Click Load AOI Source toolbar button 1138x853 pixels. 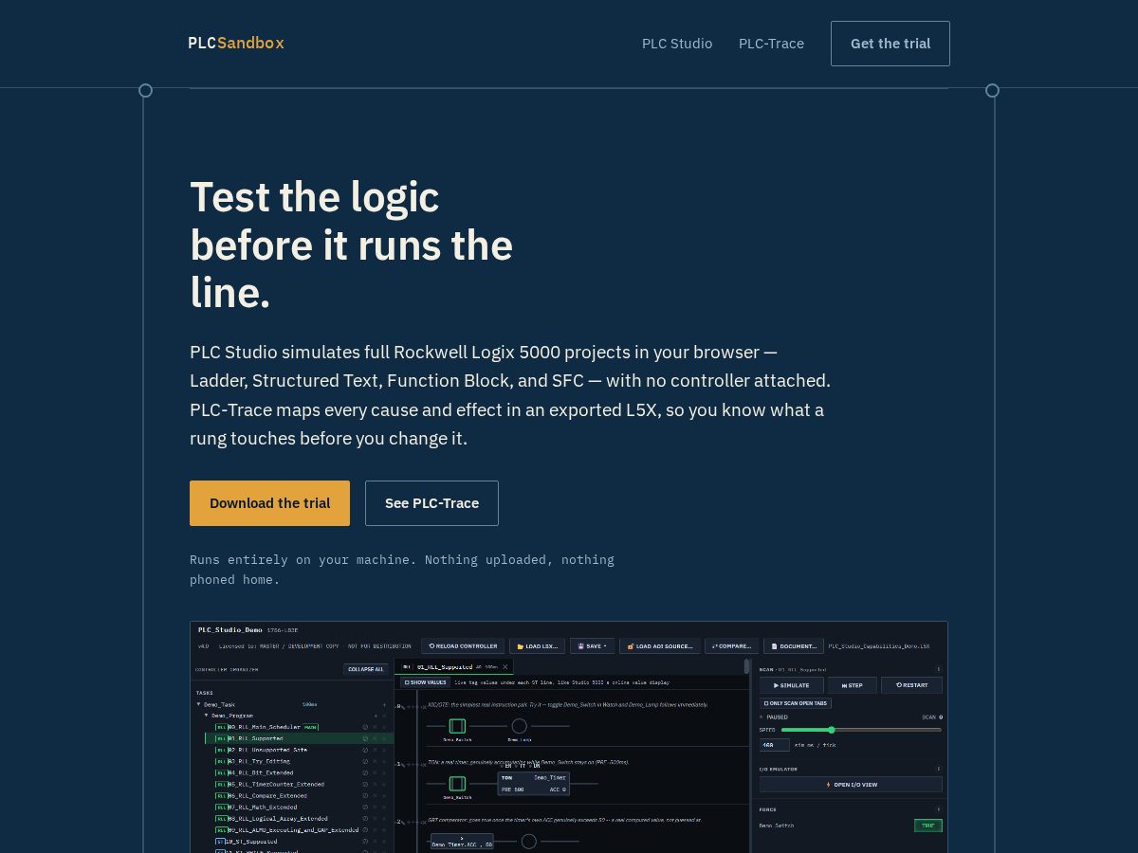pyautogui.click(x=660, y=646)
